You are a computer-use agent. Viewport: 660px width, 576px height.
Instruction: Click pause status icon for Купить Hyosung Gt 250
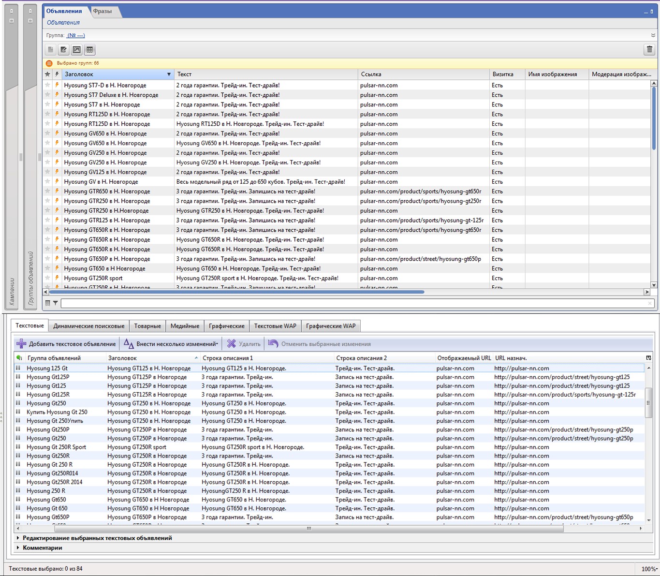pos(18,412)
